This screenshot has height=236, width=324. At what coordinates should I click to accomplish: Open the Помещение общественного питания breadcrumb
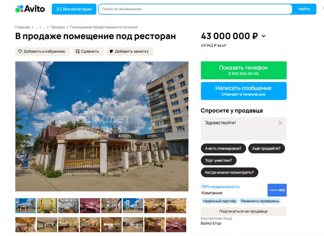click(104, 27)
